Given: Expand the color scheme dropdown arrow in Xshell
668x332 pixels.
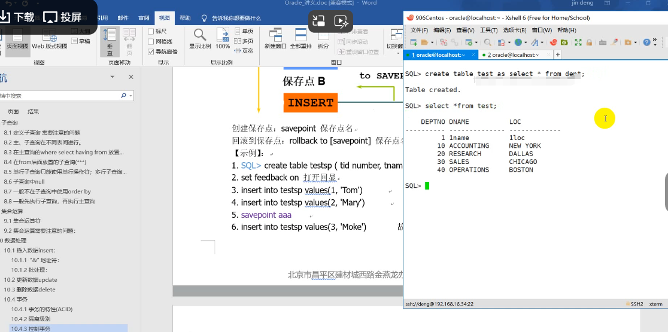Looking at the screenshot, I should [509, 42].
